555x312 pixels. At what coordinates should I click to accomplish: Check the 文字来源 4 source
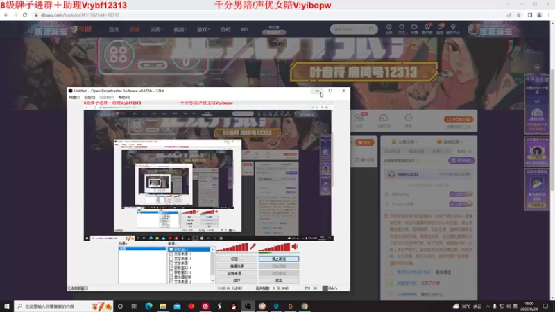click(171, 259)
